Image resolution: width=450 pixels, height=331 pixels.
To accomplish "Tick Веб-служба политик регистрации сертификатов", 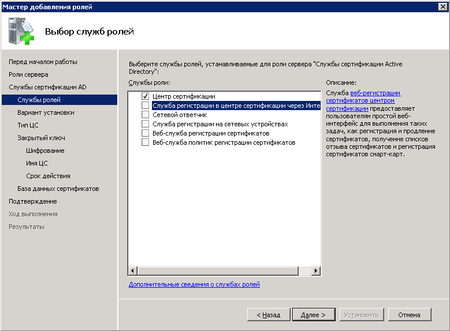I will tap(146, 142).
